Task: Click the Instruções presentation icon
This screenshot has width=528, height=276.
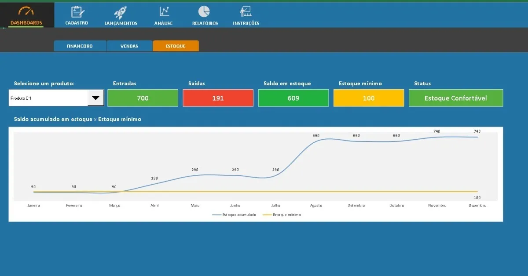Action: coord(246,12)
